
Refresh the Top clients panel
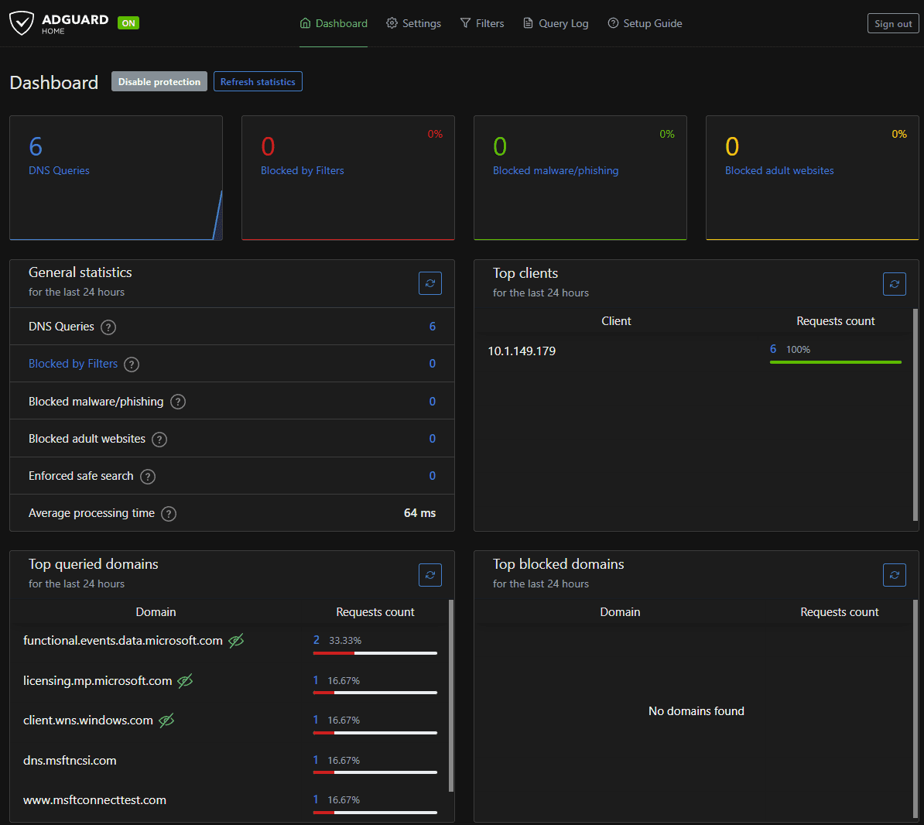894,284
